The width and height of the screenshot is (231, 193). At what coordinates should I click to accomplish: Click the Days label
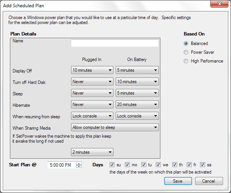(98, 165)
